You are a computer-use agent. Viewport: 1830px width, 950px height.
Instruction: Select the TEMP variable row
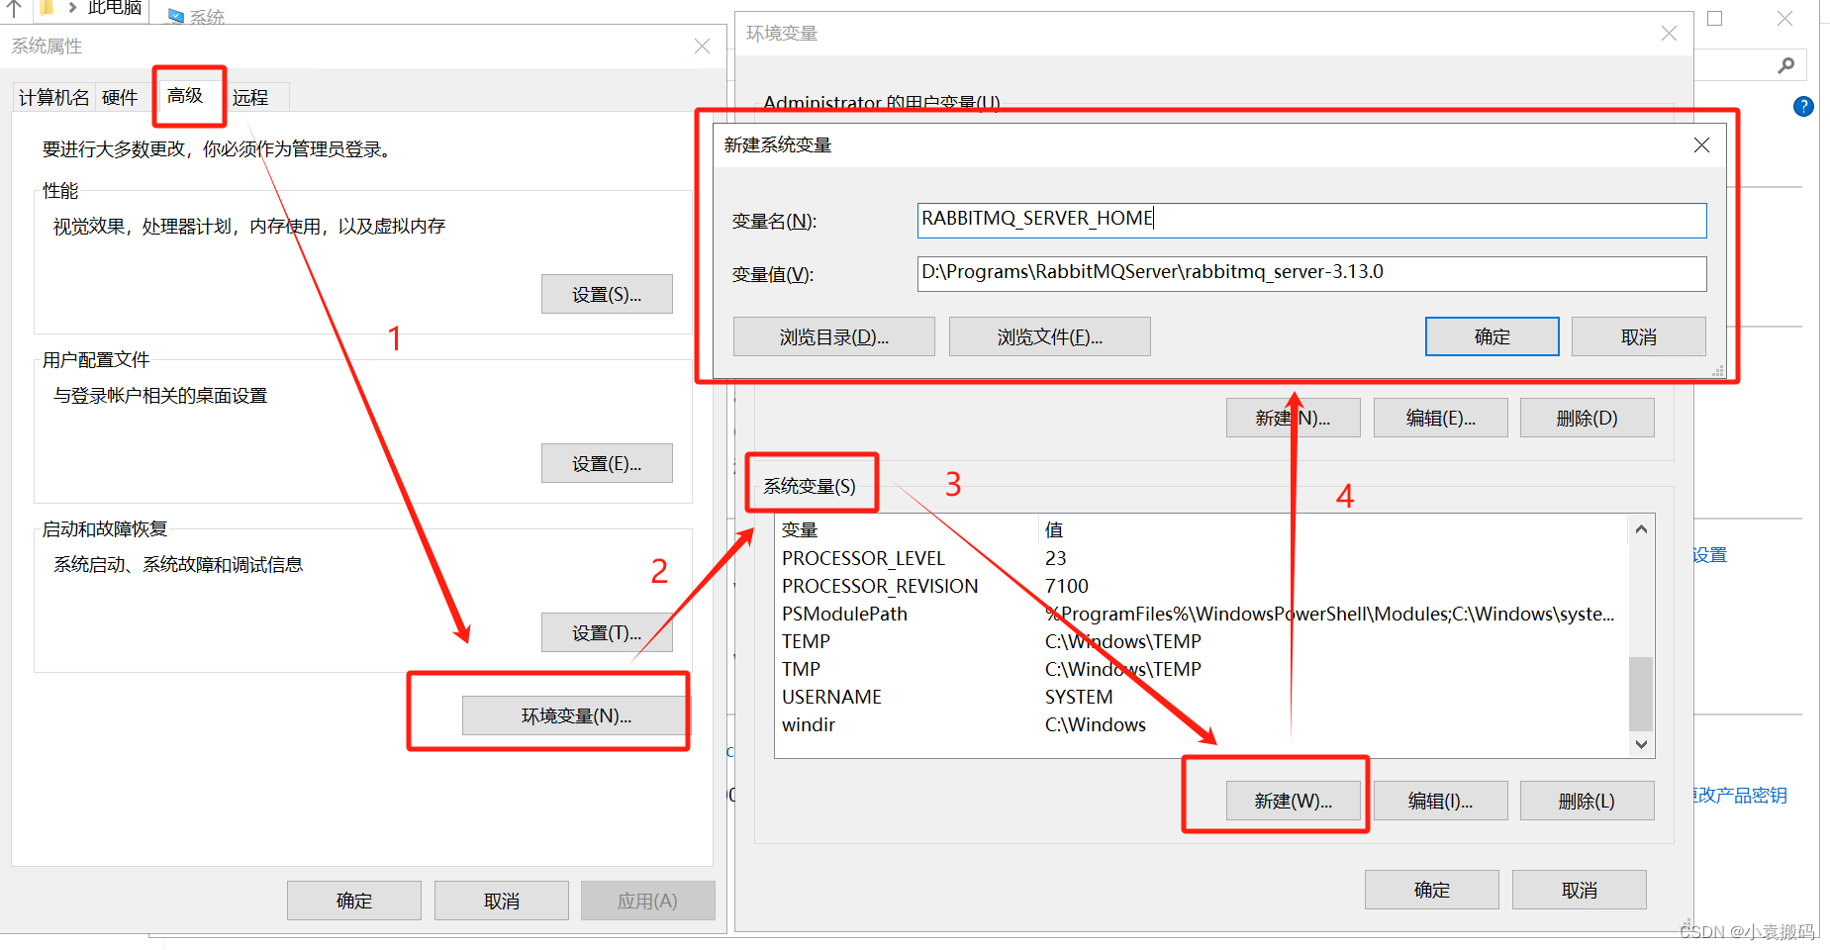point(1202,641)
